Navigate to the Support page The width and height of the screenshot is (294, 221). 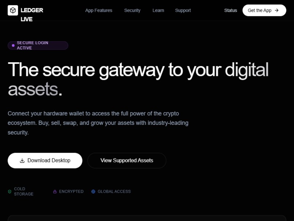click(x=183, y=10)
